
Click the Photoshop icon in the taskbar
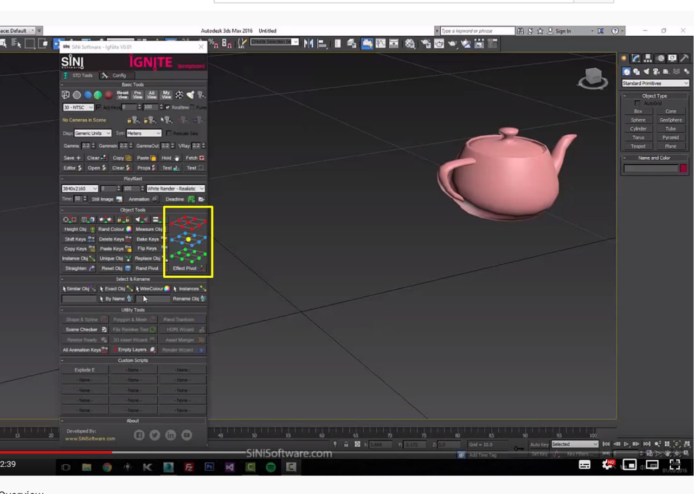[209, 466]
